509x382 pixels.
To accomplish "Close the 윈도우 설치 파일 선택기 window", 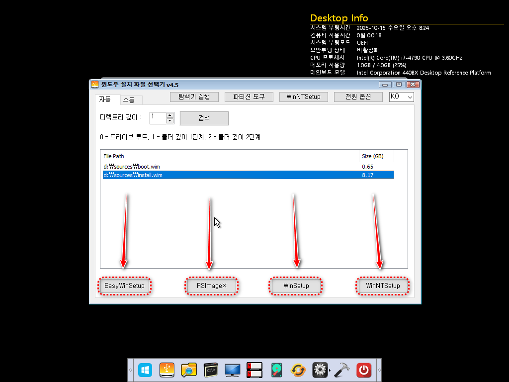I will pos(413,85).
